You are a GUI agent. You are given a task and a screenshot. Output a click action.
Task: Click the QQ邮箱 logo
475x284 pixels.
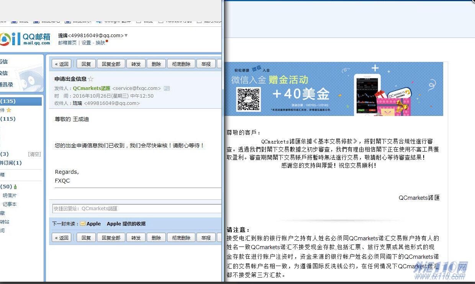pyautogui.click(x=25, y=39)
